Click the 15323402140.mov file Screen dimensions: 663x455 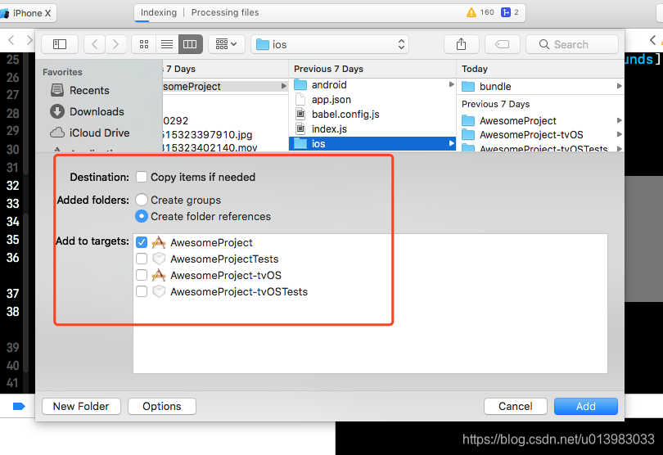pyautogui.click(x=210, y=147)
